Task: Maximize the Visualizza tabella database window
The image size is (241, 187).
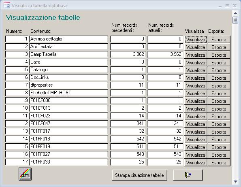Action: coord(227,6)
